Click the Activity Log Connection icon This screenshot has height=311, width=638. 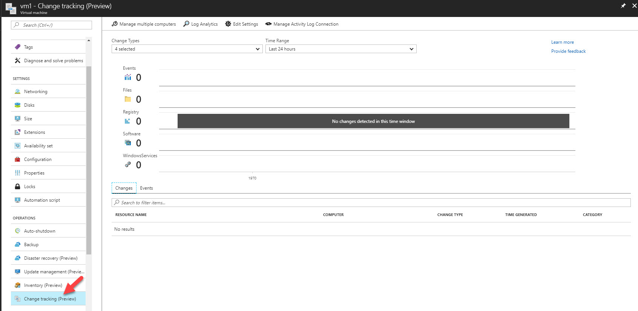[268, 24]
